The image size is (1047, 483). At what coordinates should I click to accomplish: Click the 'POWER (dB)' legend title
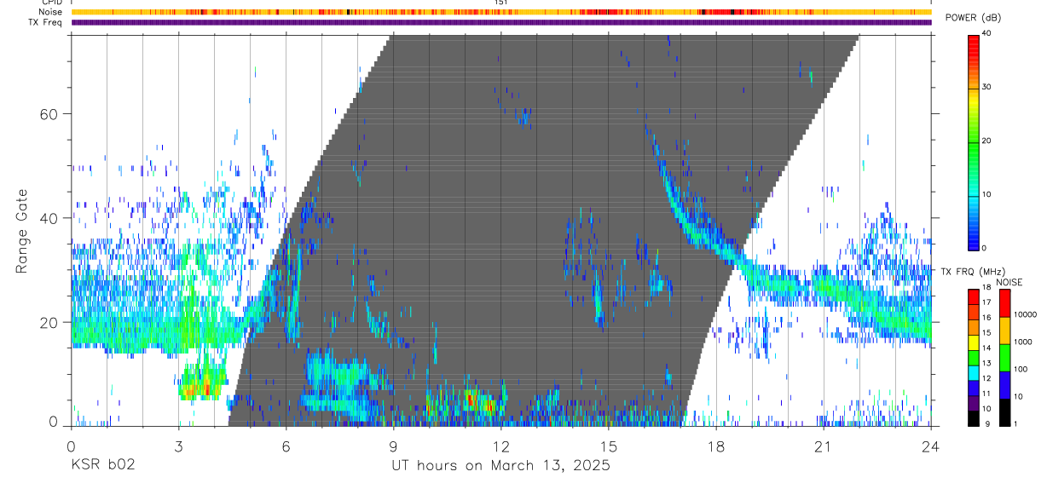click(973, 19)
